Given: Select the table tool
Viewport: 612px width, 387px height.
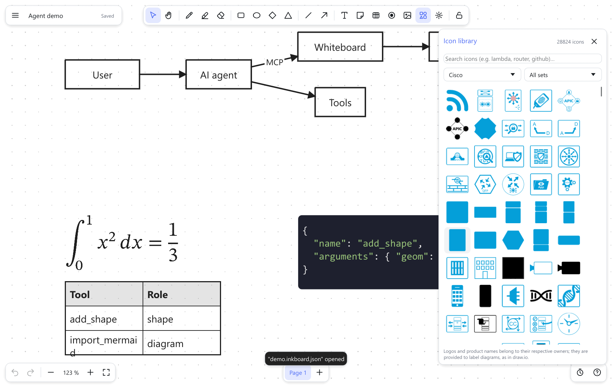Looking at the screenshot, I should pyautogui.click(x=376, y=15).
